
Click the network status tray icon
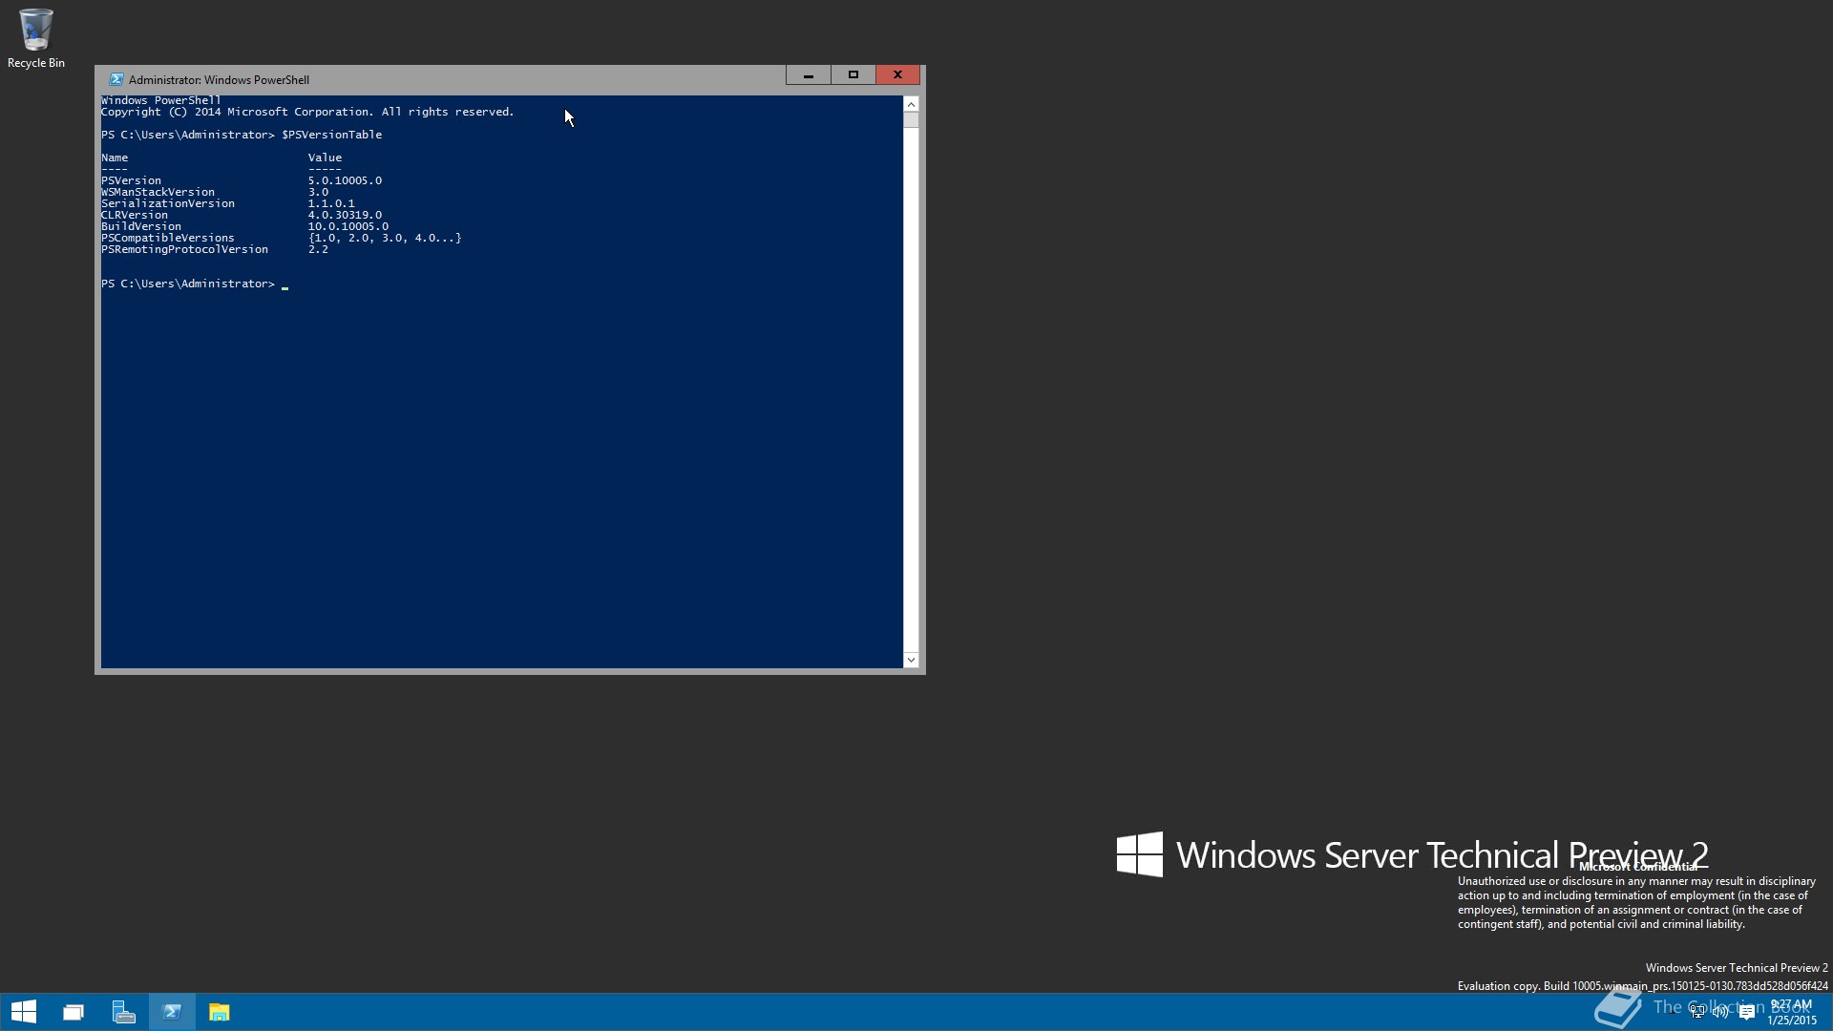pos(1697,1012)
